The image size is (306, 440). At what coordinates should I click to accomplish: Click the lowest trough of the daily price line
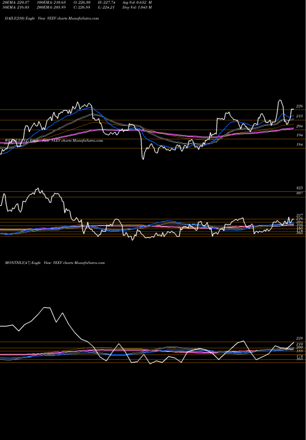143,159
